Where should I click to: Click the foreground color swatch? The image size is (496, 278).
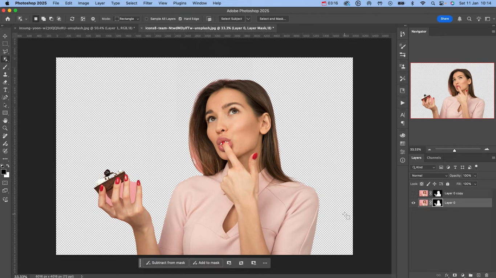(4, 171)
